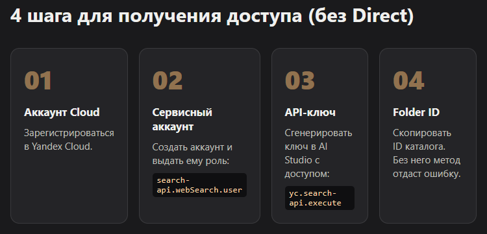Click the step number 03

click(300, 80)
